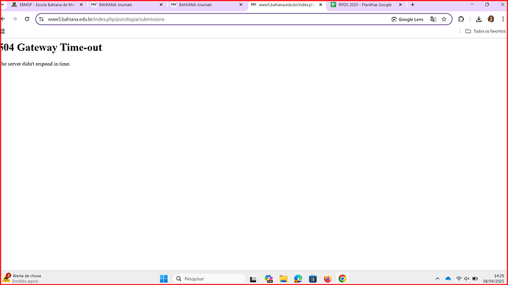This screenshot has height=285, width=508.
Task: Open the Downloads panel
Action: [x=479, y=19]
